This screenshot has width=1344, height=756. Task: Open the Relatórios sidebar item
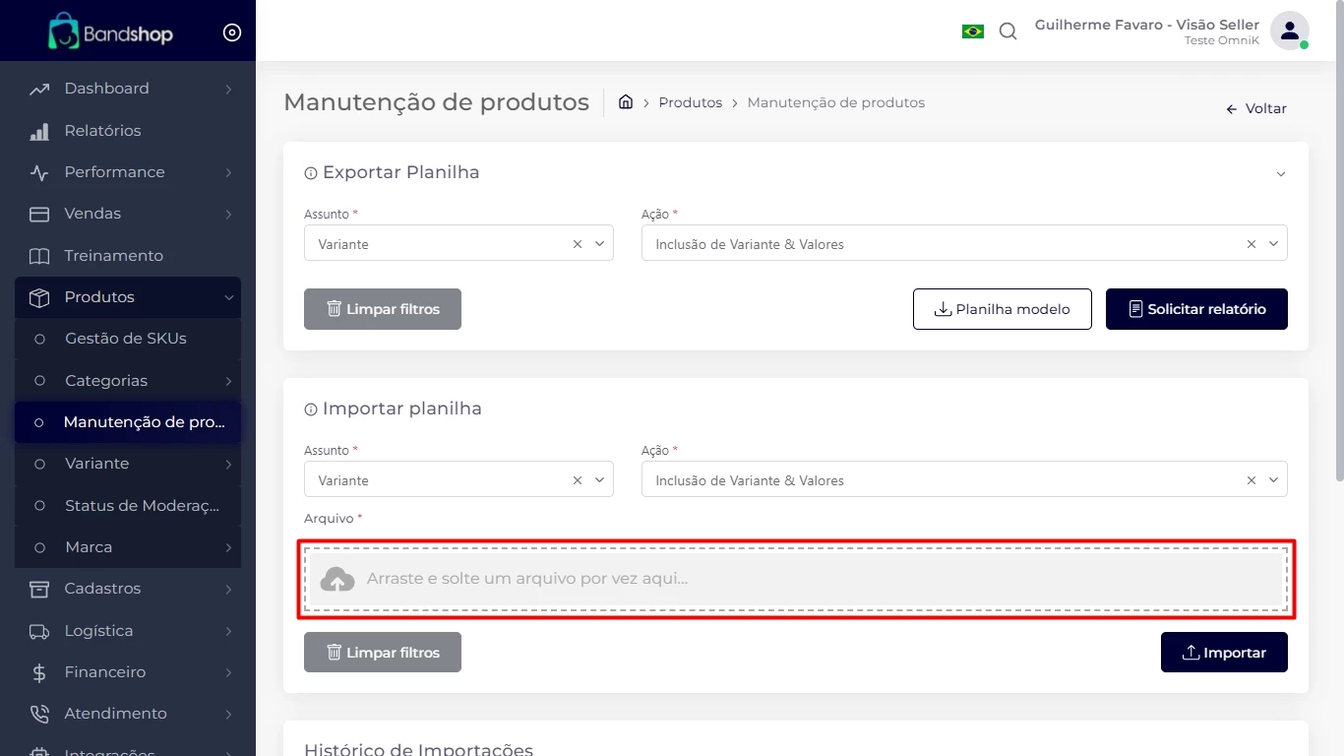pos(102,131)
